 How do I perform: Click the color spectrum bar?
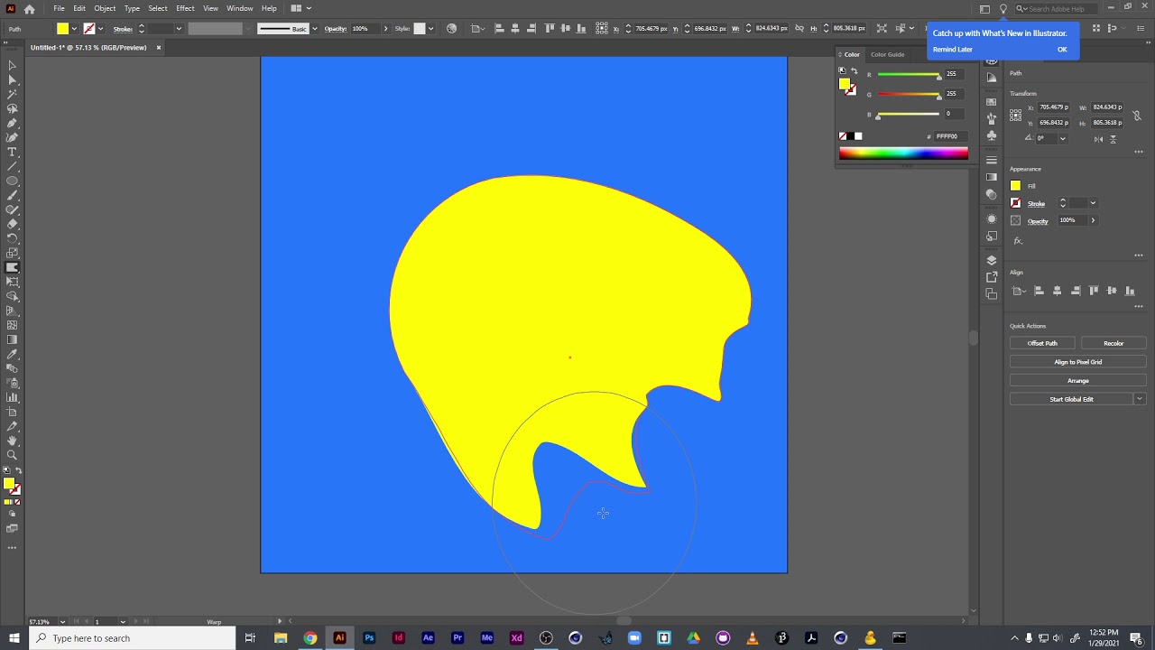click(903, 153)
